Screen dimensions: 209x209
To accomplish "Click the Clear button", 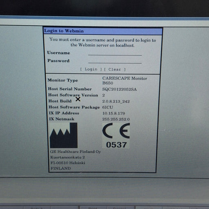I will (x=115, y=69).
